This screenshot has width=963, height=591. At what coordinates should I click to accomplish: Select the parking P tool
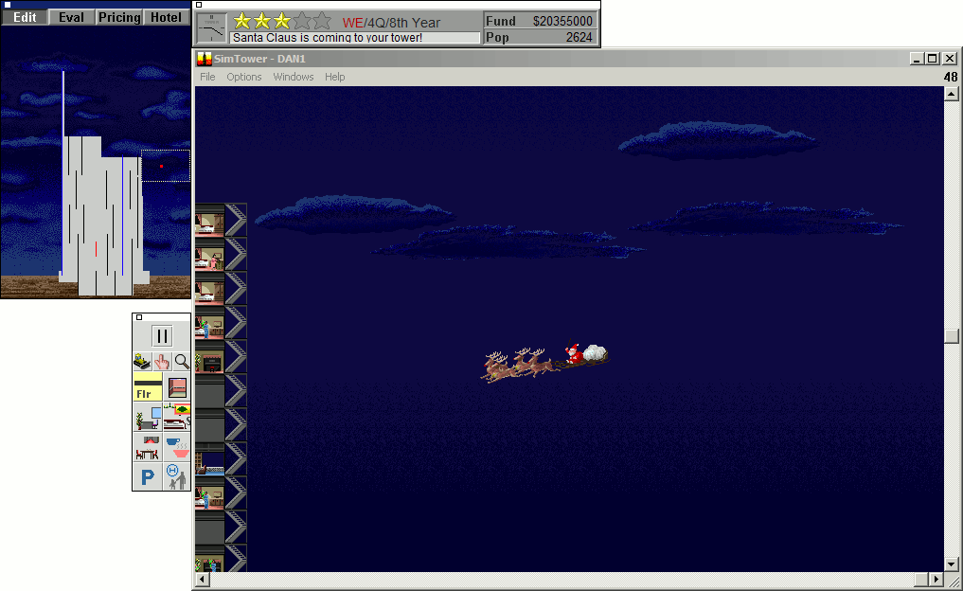[x=148, y=477]
